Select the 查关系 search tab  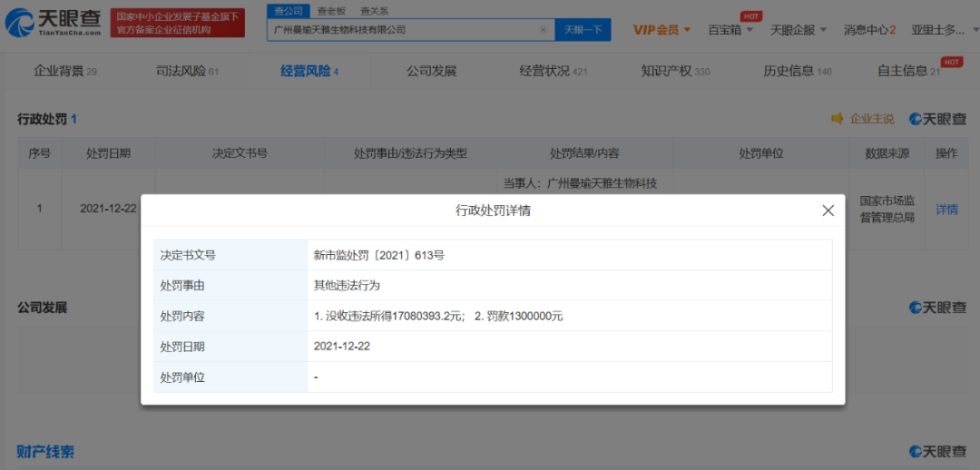[x=375, y=11]
